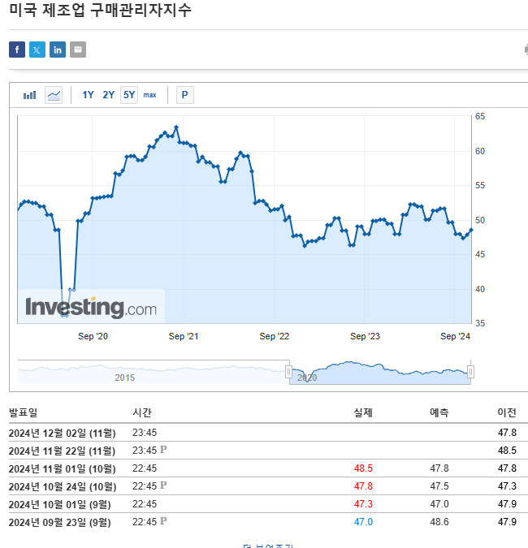Show the max chart range
This screenshot has height=548, width=528.
tap(150, 95)
